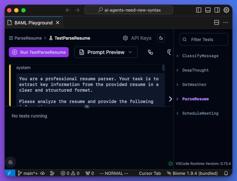
Task: Select ClassifyMessage function
Action: [200, 56]
